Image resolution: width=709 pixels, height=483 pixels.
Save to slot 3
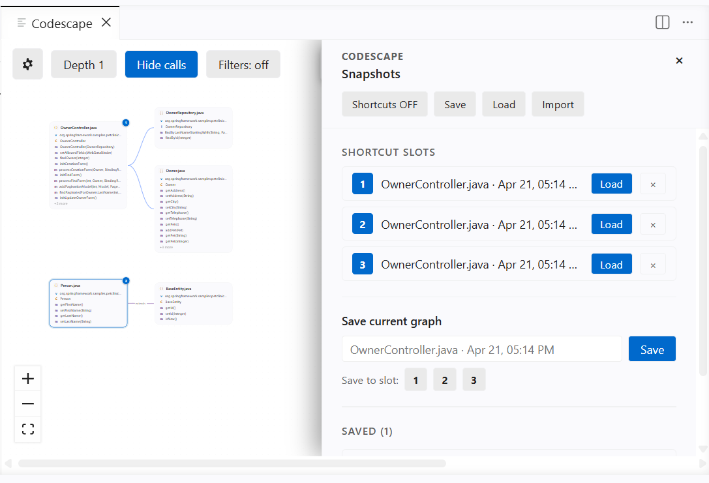[x=474, y=380]
